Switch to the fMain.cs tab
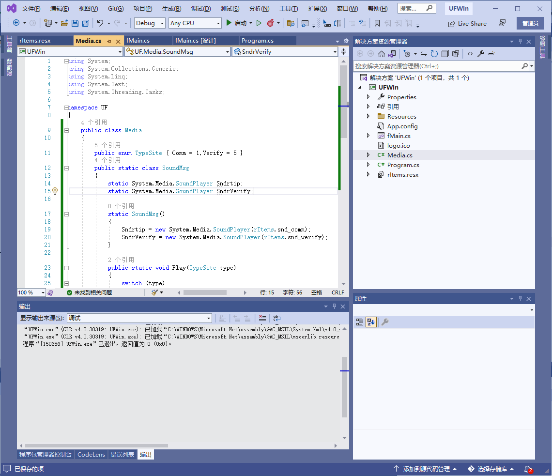The width and height of the screenshot is (552, 476). pos(138,41)
